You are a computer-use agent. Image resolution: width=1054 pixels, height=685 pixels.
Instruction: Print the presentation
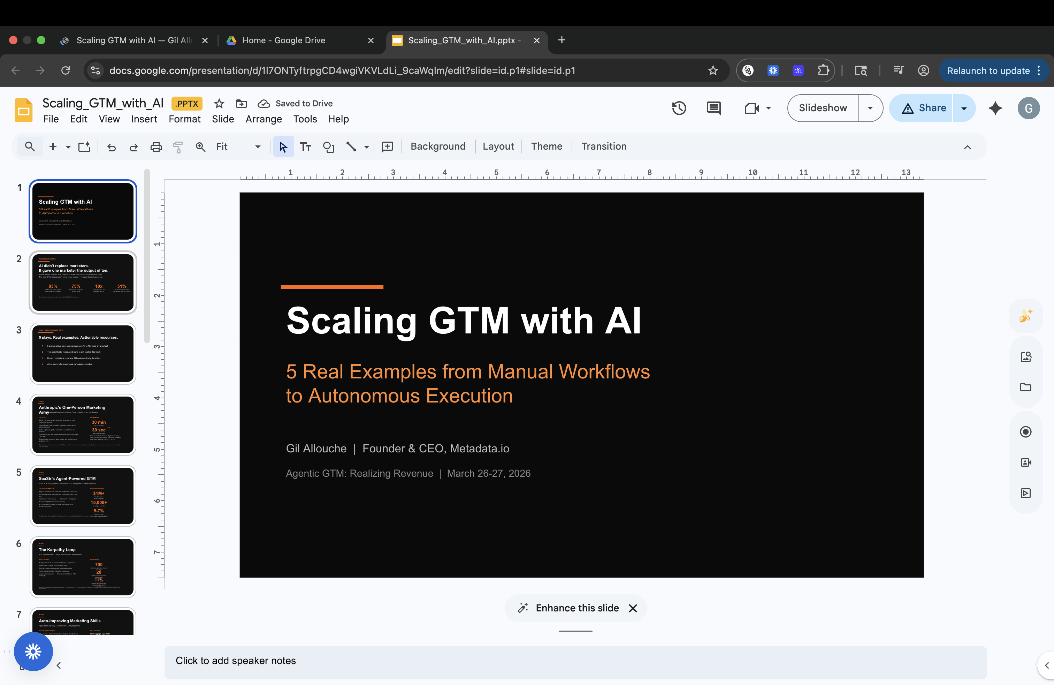click(156, 146)
